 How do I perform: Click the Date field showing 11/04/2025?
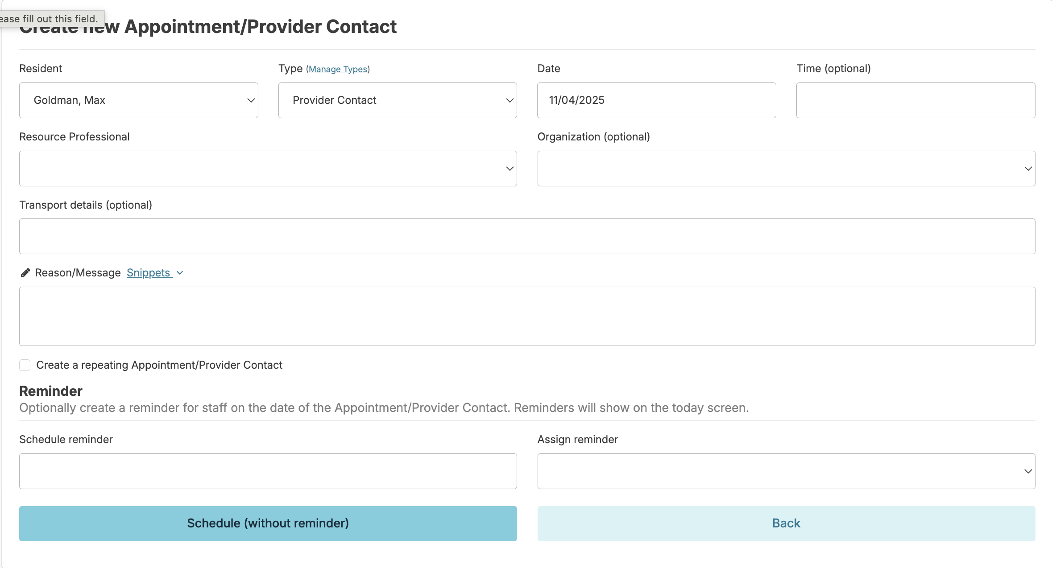[x=656, y=100]
